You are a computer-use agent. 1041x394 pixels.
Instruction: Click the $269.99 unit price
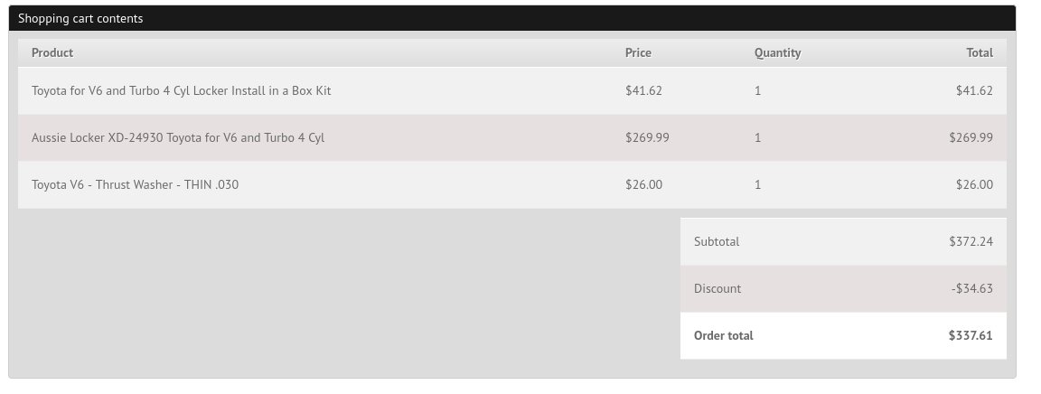tap(647, 137)
